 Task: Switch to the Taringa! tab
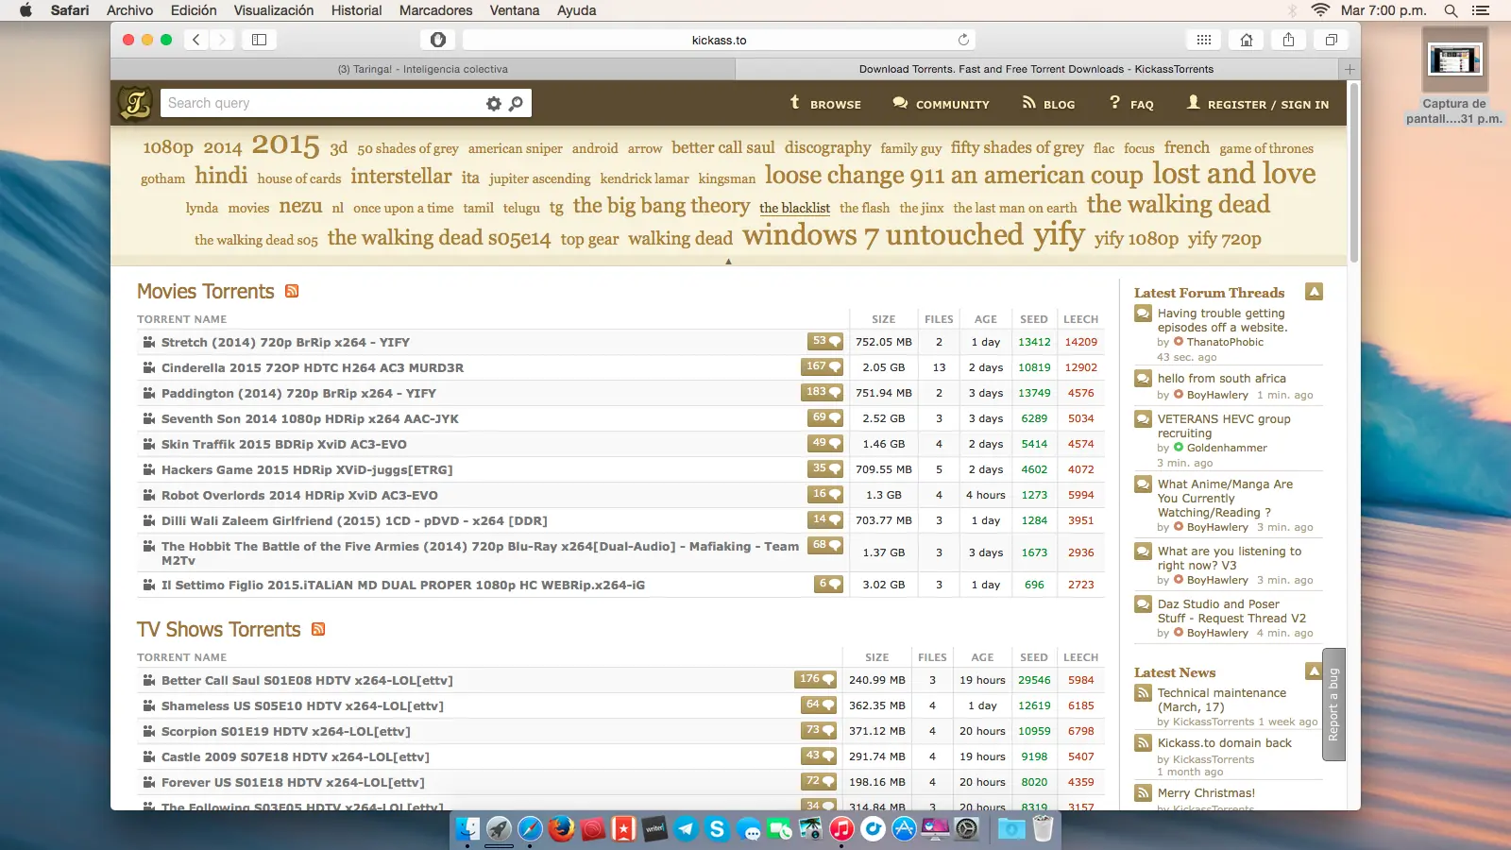point(422,69)
